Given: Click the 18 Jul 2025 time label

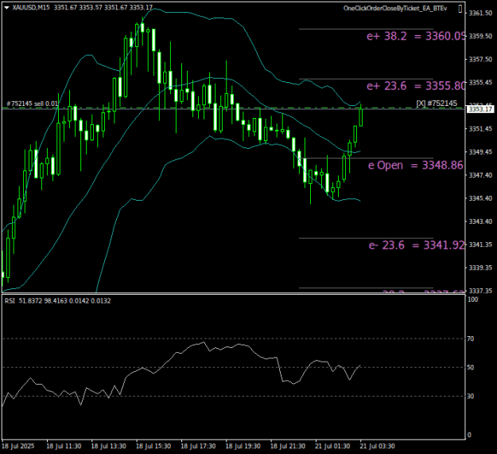Looking at the screenshot, I should click(x=17, y=446).
